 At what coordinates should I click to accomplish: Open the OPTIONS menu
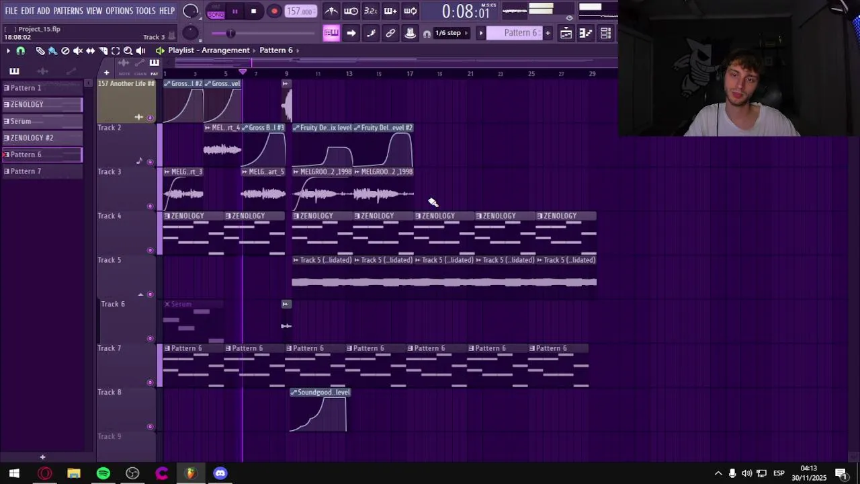click(120, 11)
